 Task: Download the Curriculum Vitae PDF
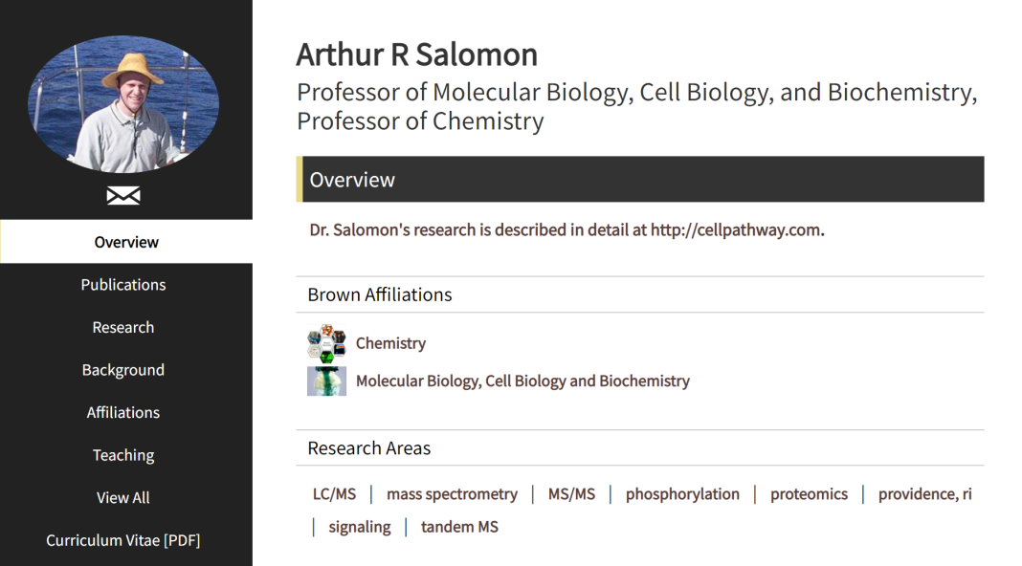(x=123, y=540)
